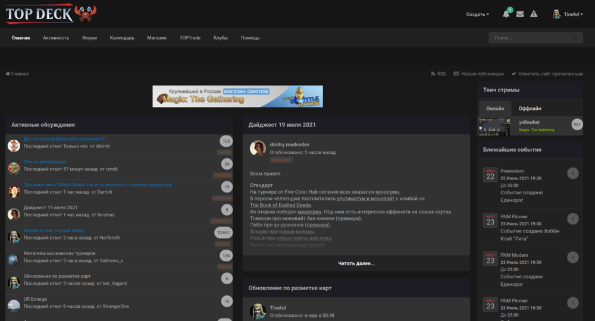Click the Magic: The Gathering singles banner
Screen dimensions: 595x321
[x=237, y=96]
